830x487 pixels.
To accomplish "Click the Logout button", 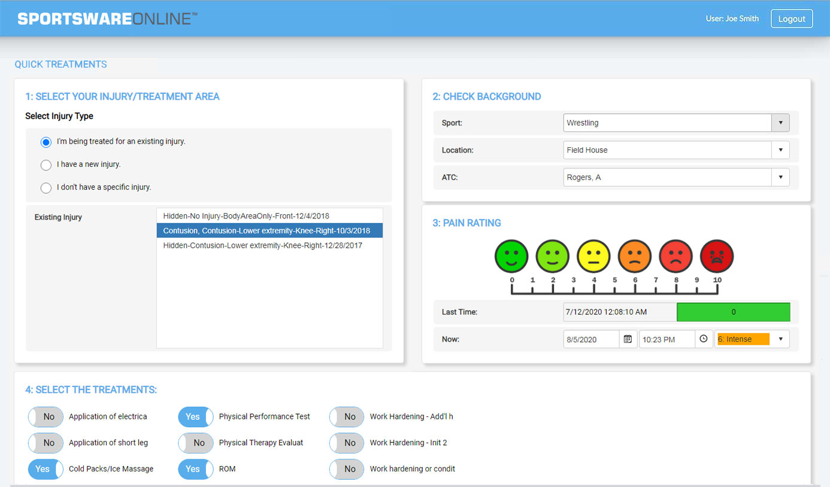I will coord(792,19).
